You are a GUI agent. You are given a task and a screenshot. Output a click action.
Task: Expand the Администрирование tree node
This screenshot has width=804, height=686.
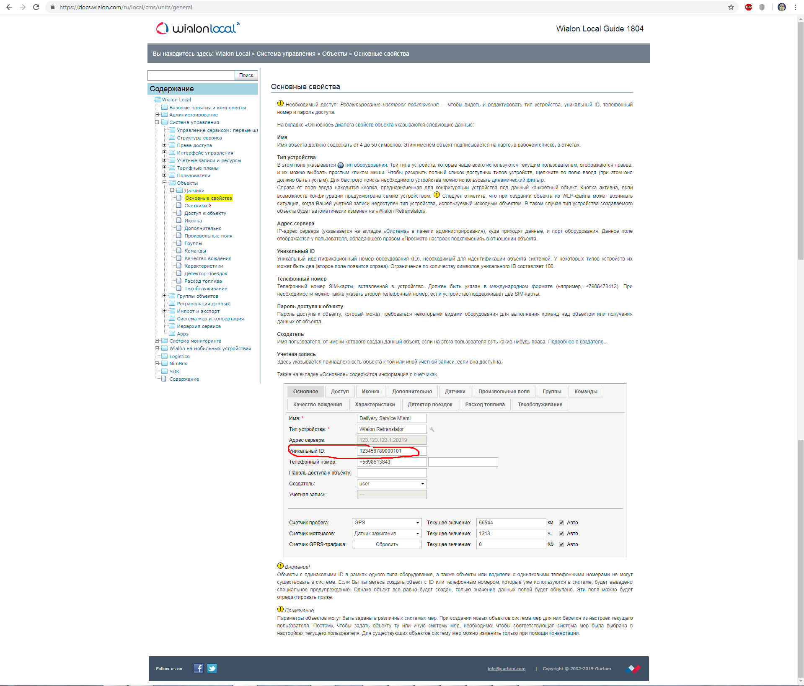(x=157, y=115)
